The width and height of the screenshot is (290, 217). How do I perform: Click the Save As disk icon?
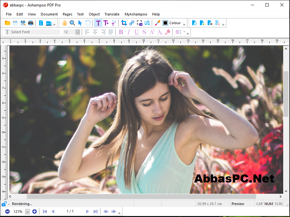coord(23,23)
